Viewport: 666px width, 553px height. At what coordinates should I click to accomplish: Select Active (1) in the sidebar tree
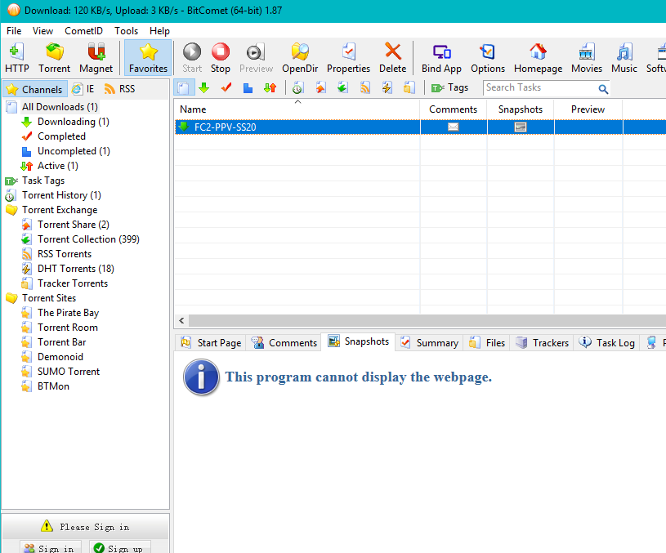(x=58, y=166)
